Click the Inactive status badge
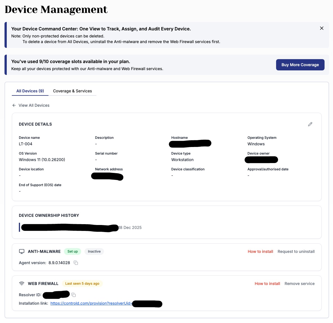 pyautogui.click(x=94, y=251)
